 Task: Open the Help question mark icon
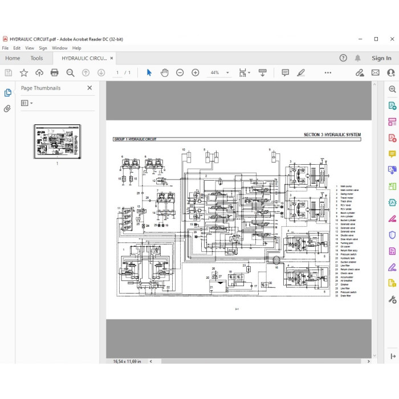tap(343, 58)
